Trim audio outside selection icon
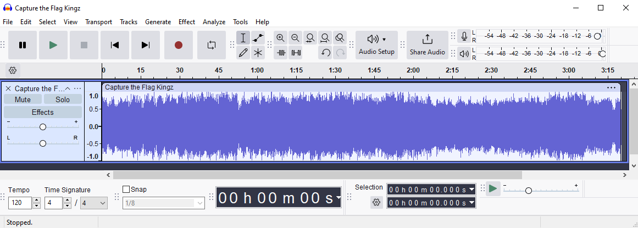The image size is (638, 228). pos(281,53)
